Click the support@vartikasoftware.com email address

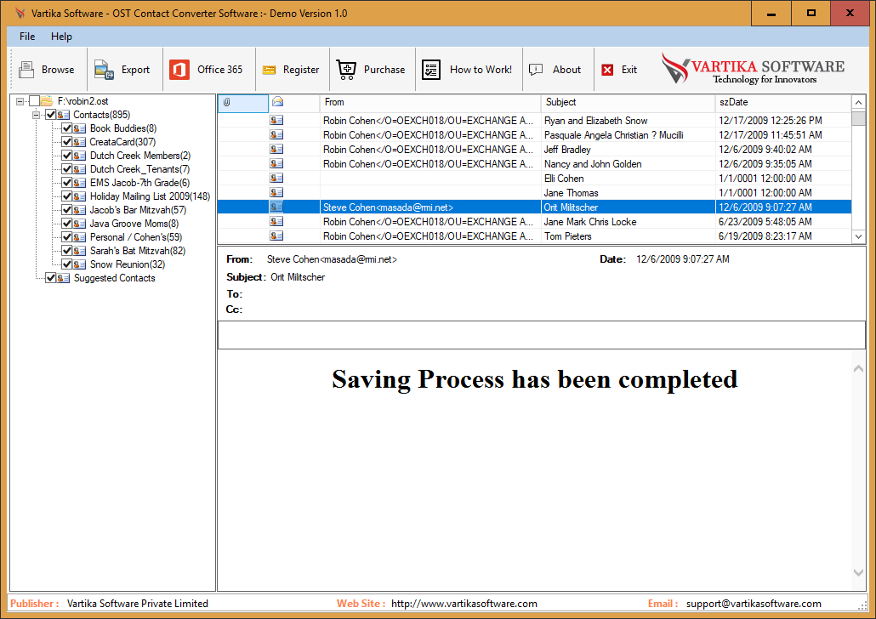(754, 604)
